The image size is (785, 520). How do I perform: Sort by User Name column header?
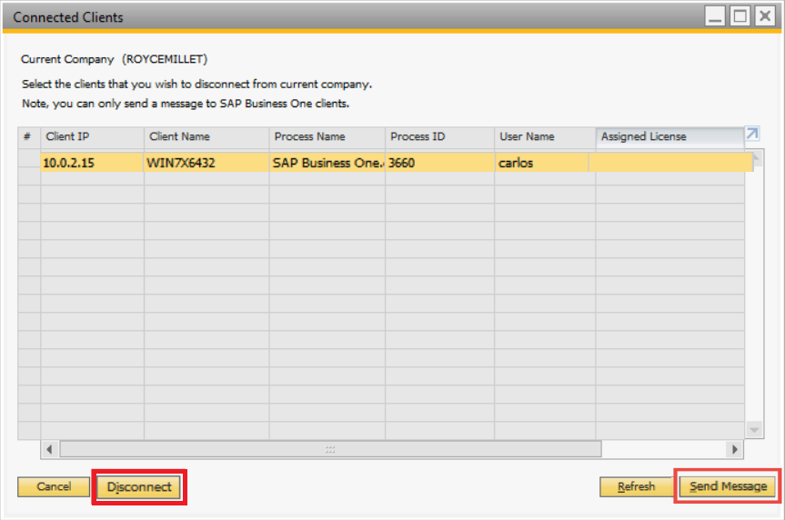click(544, 136)
